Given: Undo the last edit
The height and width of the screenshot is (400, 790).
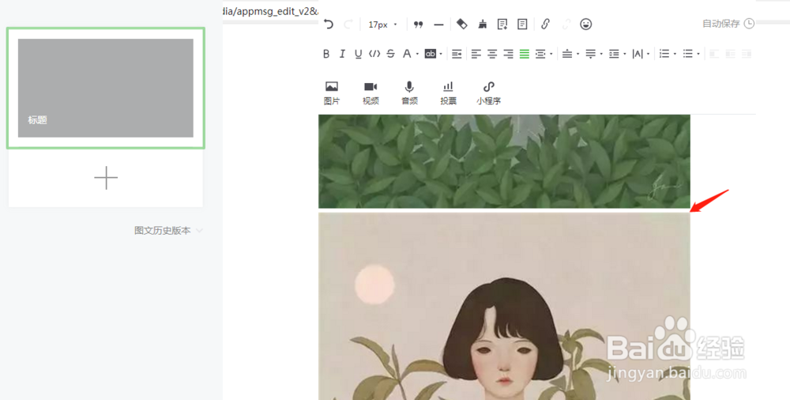Looking at the screenshot, I should click(329, 25).
